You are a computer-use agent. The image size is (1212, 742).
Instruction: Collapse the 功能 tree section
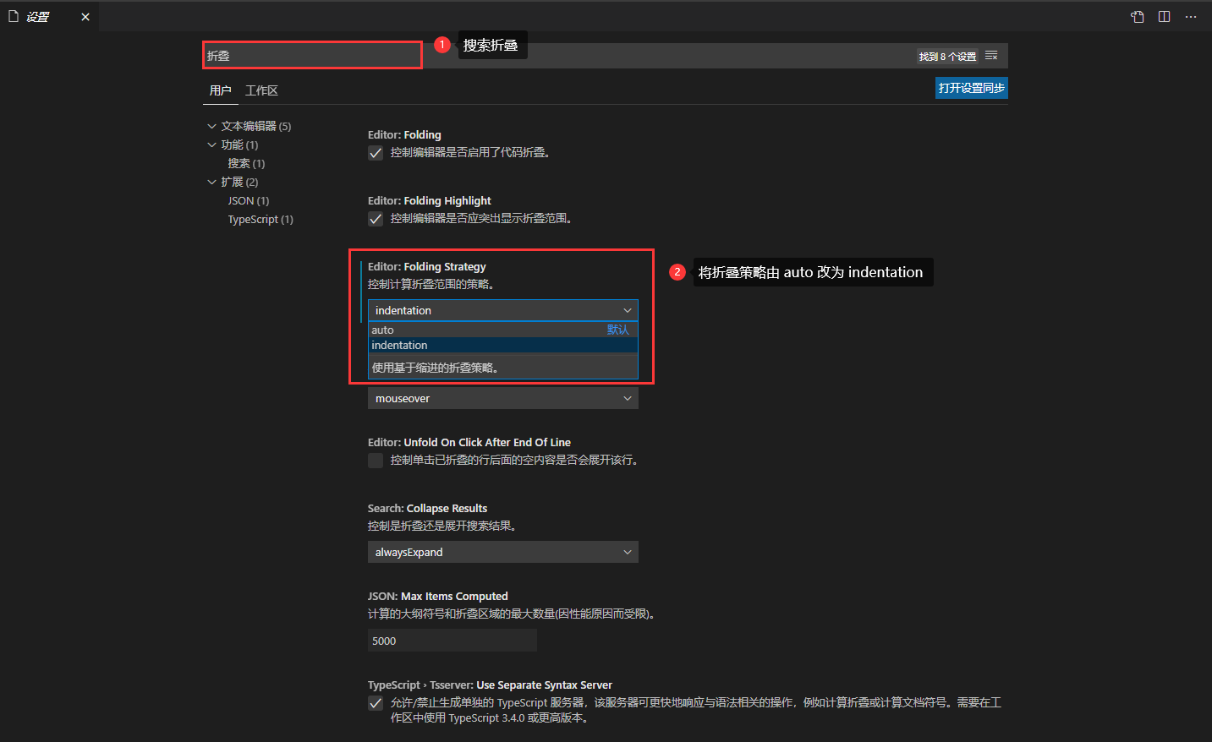[211, 145]
